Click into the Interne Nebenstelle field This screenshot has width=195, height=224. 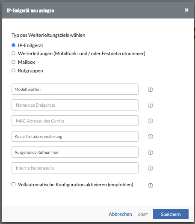tap(75, 168)
